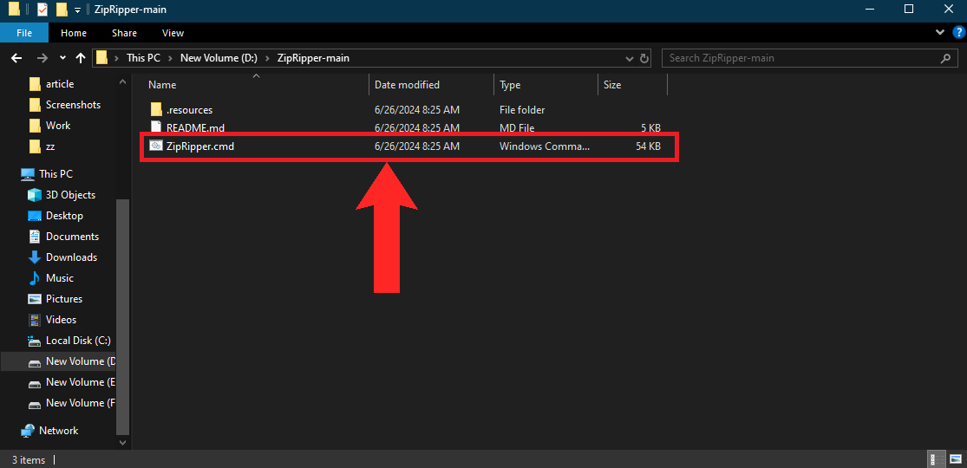Click New Volume (D:) breadcrumb
Viewport: 967px width, 468px height.
217,58
